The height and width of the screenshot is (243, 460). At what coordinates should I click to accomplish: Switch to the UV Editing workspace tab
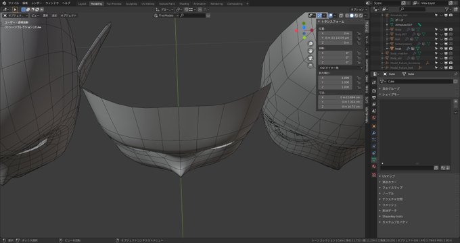[x=148, y=4]
